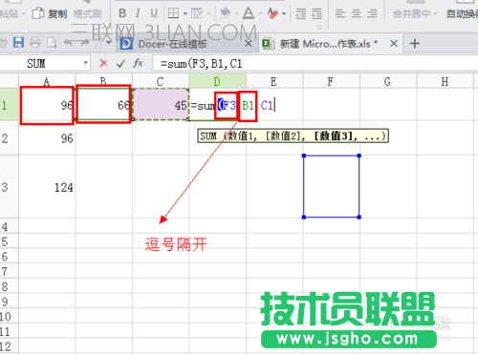Viewport: 478px width, 354px height.
Task: Select column G header
Action: click(x=388, y=82)
